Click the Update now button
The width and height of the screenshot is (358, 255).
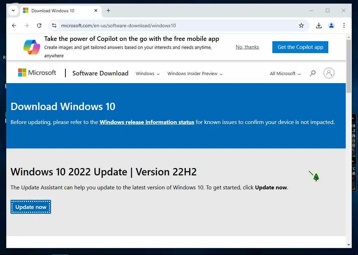[31, 207]
